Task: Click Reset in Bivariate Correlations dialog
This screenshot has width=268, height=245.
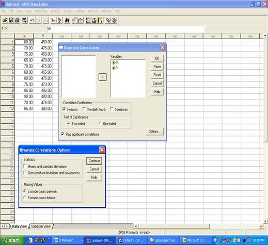Action: pos(157,75)
